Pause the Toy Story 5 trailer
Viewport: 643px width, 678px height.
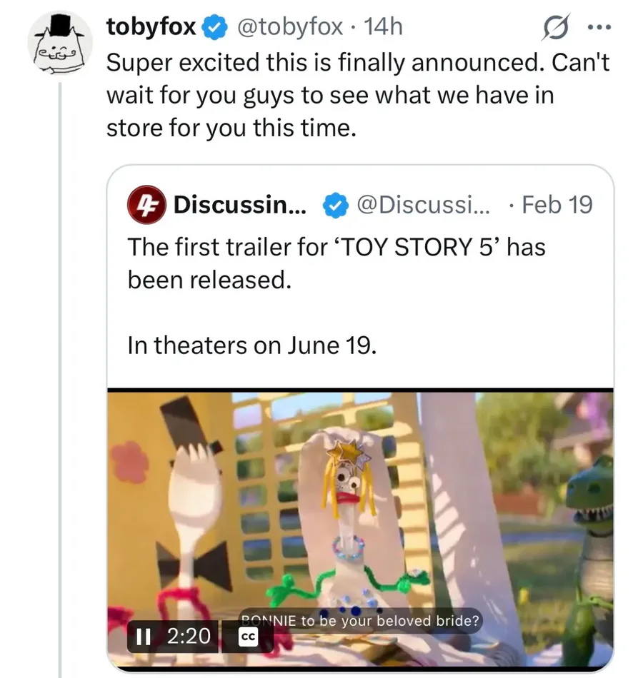click(142, 636)
